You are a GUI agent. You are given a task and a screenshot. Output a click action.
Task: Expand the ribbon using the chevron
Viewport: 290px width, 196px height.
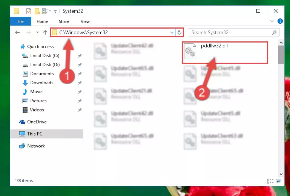(272, 21)
